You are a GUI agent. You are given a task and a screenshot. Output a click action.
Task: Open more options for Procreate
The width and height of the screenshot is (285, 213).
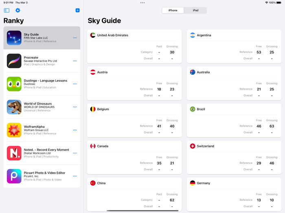[x=75, y=61]
